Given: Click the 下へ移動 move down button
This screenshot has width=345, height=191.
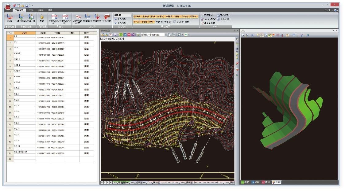Looking at the screenshot, I should (120, 23).
